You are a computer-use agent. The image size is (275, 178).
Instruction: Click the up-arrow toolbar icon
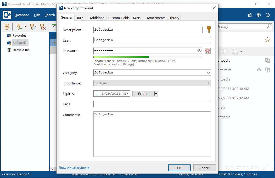pos(54,27)
